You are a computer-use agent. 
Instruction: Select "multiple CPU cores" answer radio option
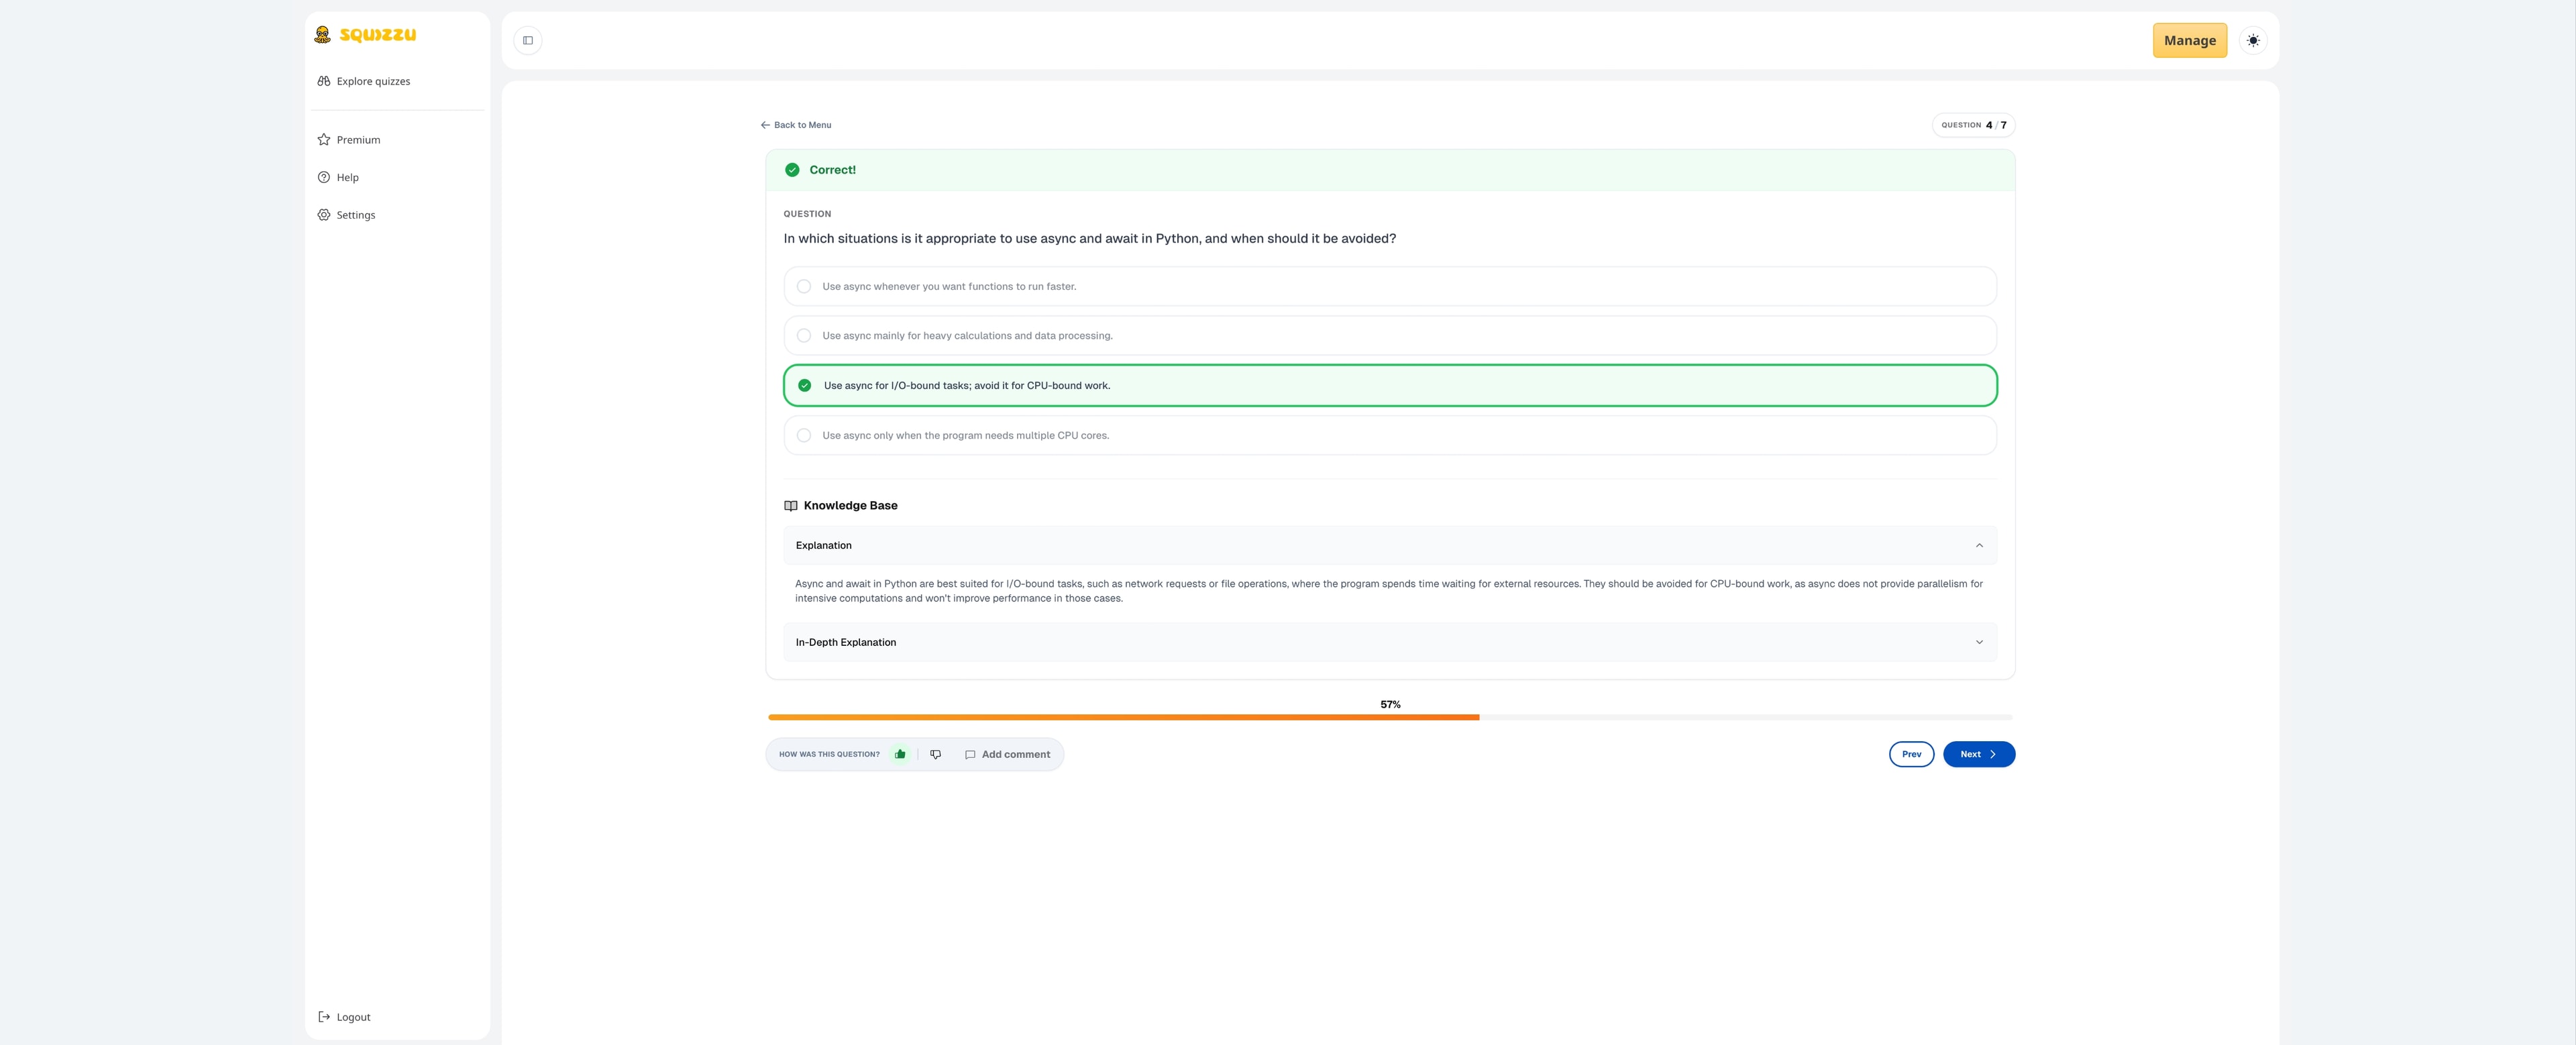pyautogui.click(x=804, y=436)
